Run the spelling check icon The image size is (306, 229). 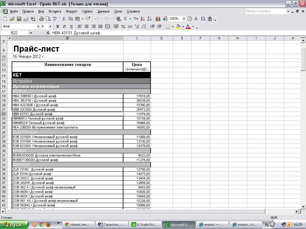(x=55, y=19)
